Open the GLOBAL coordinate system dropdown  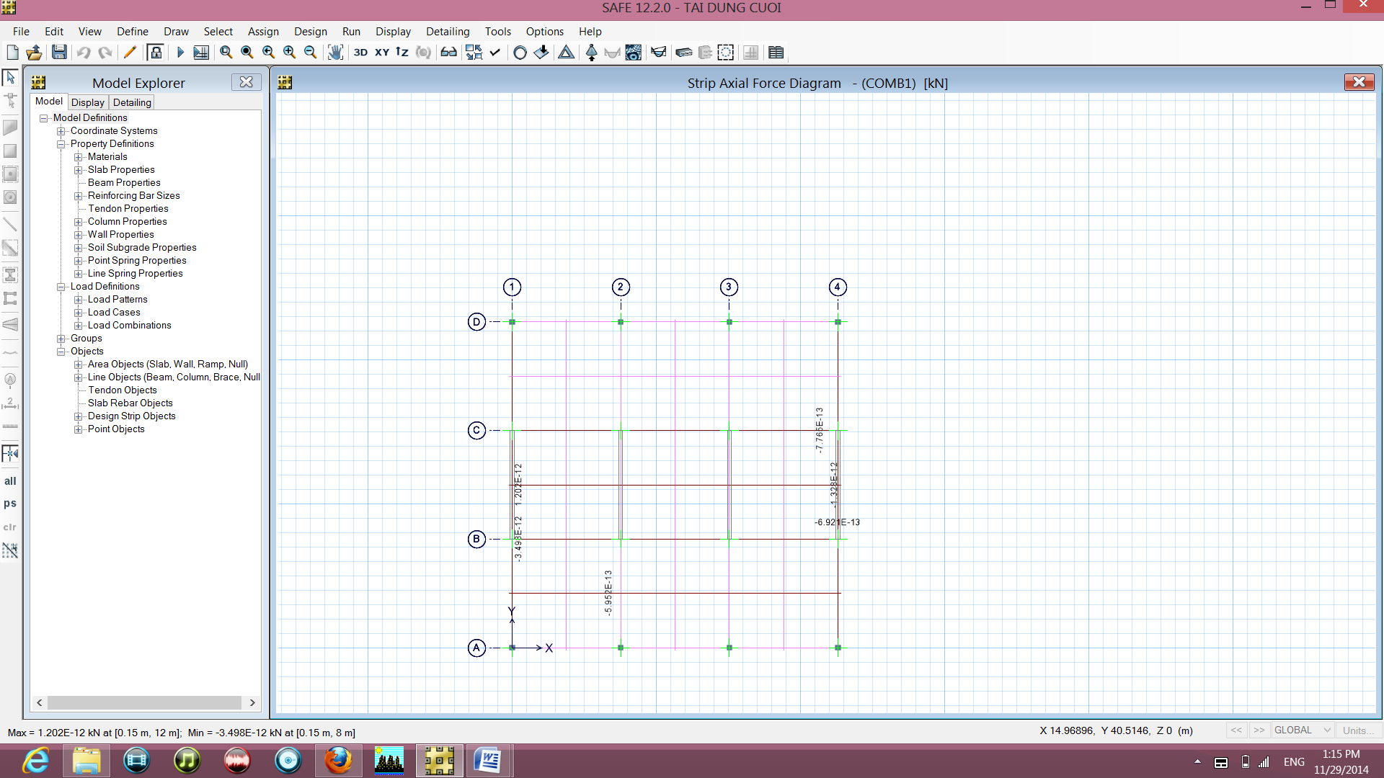(1303, 730)
